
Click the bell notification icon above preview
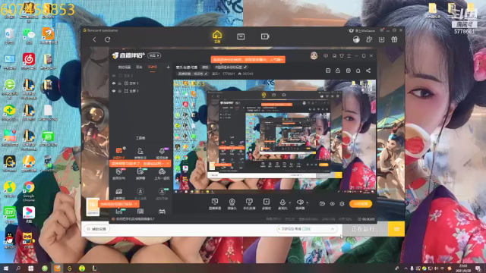coord(358,71)
